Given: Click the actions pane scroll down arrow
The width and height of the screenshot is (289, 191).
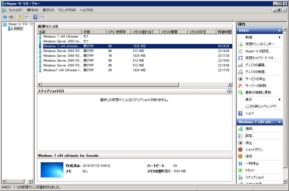Looking at the screenshot, I should click(285, 181).
